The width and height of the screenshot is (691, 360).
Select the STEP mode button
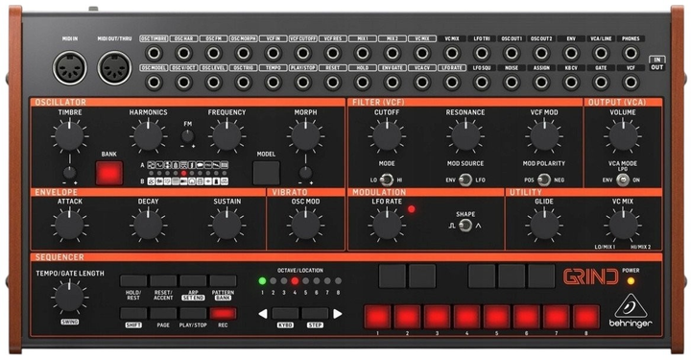click(315, 313)
